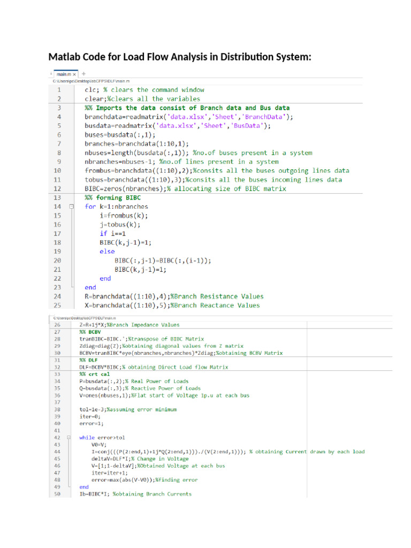This screenshot has height=548, width=411.
Task: Click the BIBC=zeros(nbranches) line
Action: (185, 189)
